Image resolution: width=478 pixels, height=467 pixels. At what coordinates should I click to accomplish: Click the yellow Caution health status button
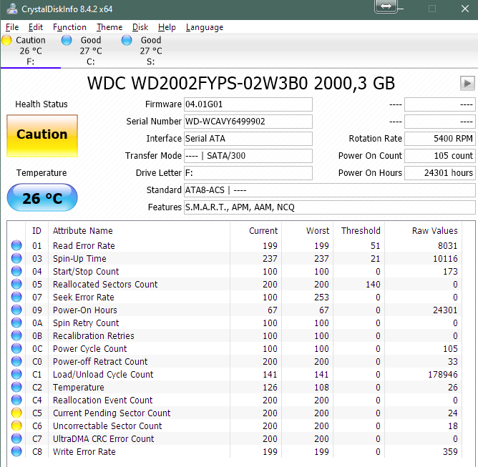42,134
